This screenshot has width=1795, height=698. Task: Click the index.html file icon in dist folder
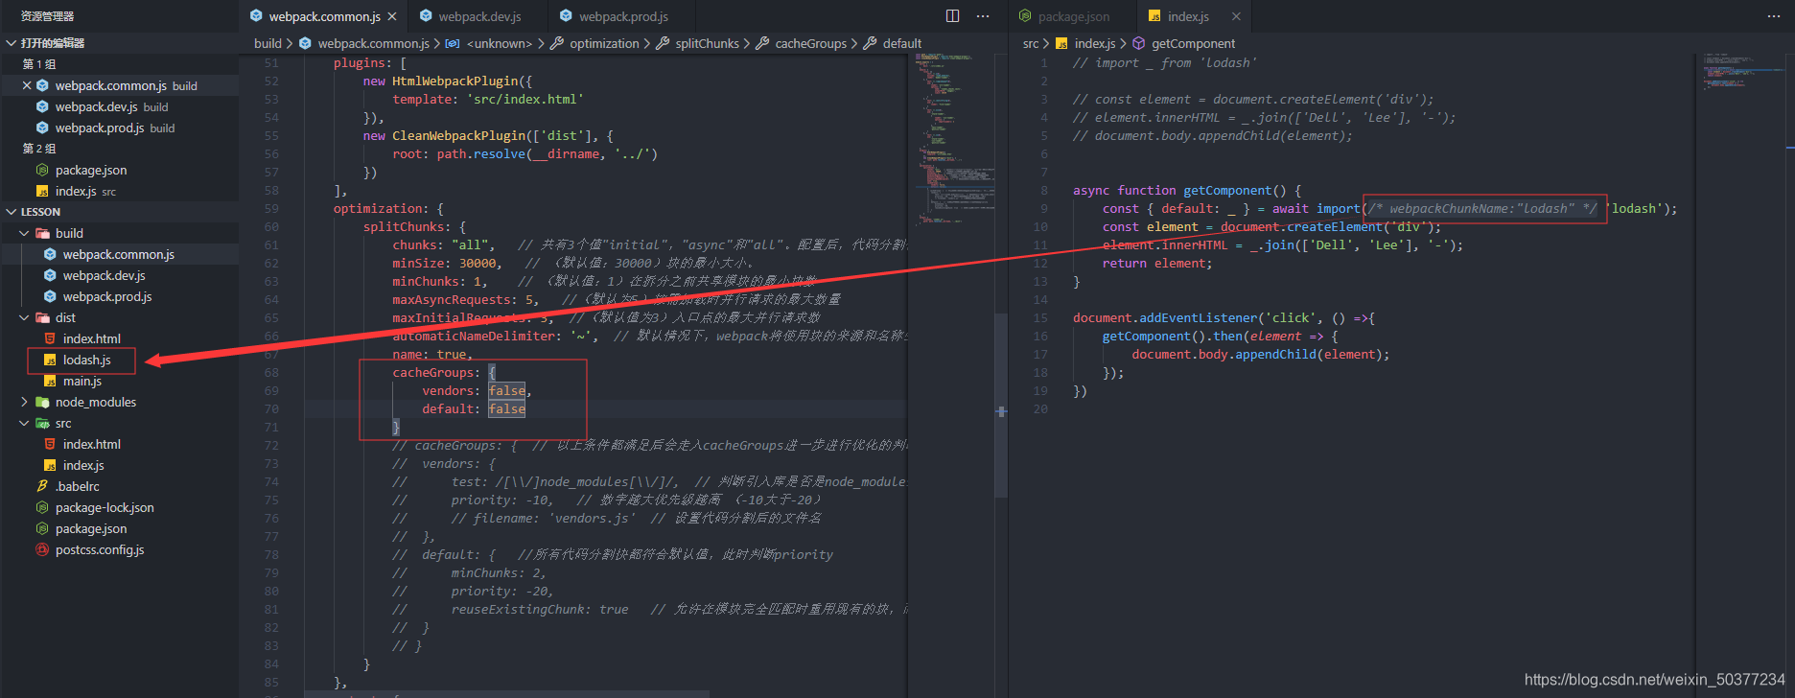[50, 338]
